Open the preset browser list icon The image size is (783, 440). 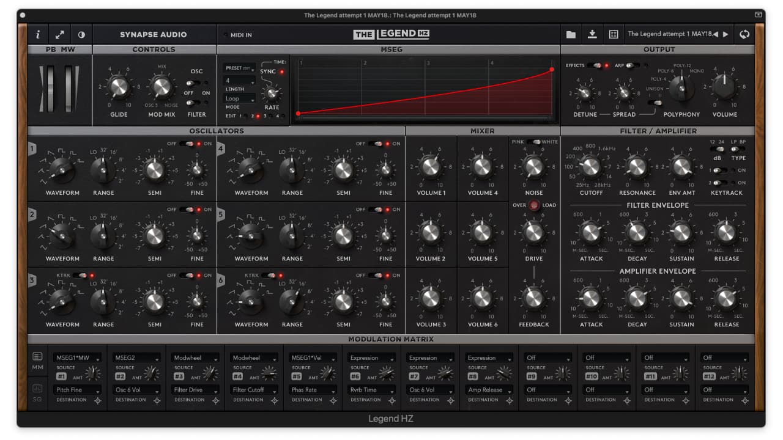click(614, 35)
